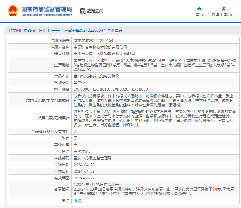Select effective date value in 生效日期 row

tap(84, 172)
